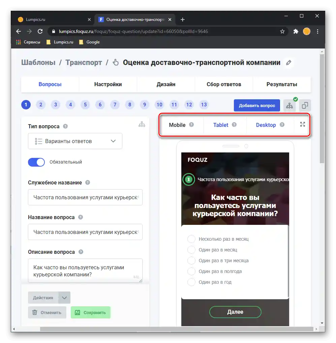The width and height of the screenshot is (336, 343).
Task: Click the Служебное название input field
Action: [x=85, y=197]
